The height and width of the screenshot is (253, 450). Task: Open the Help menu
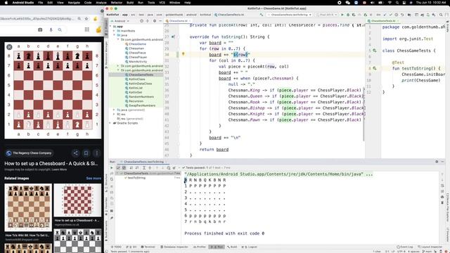click(x=188, y=3)
